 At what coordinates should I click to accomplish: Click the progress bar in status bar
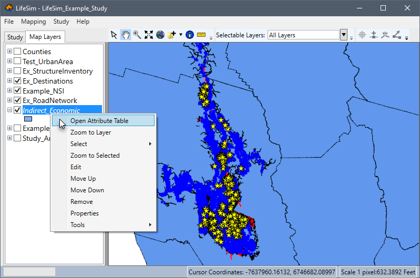(x=29, y=272)
